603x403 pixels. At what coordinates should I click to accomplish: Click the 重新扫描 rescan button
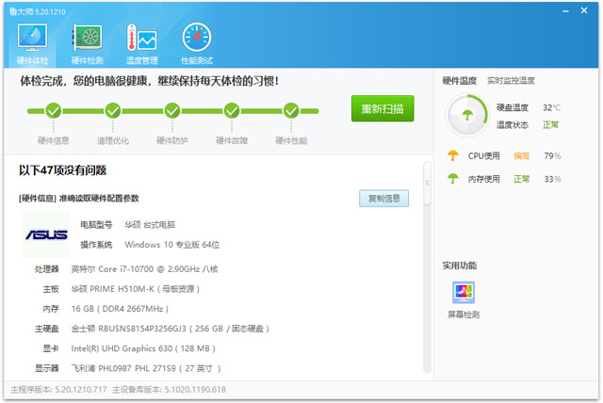click(383, 108)
